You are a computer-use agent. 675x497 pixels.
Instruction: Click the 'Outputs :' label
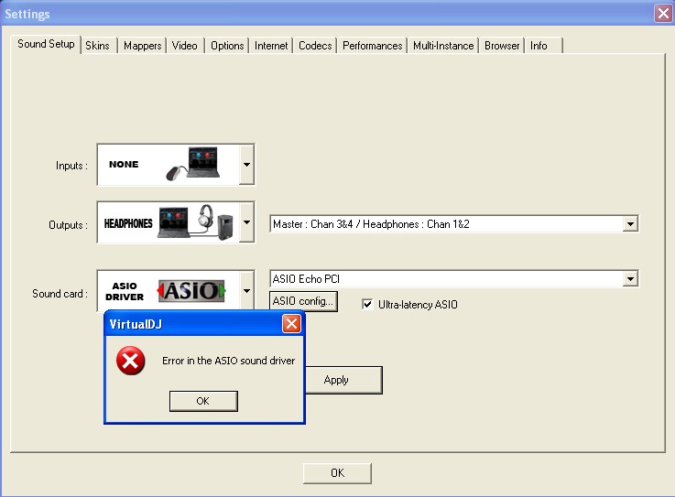(x=69, y=225)
